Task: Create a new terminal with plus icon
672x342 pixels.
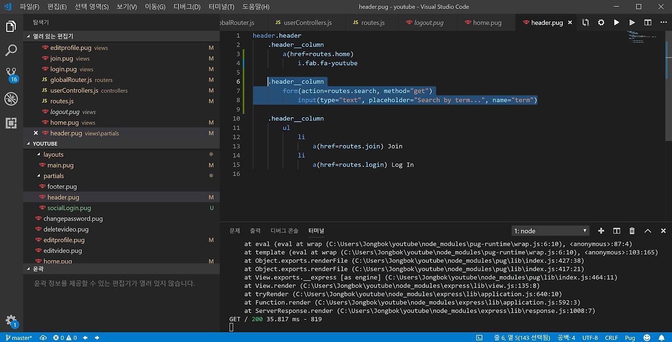Action: click(x=601, y=231)
